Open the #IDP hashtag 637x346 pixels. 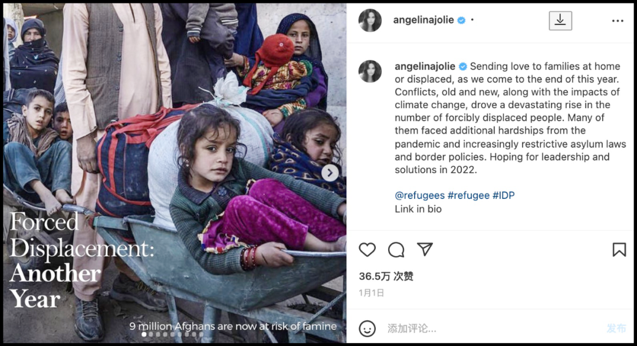[504, 195]
